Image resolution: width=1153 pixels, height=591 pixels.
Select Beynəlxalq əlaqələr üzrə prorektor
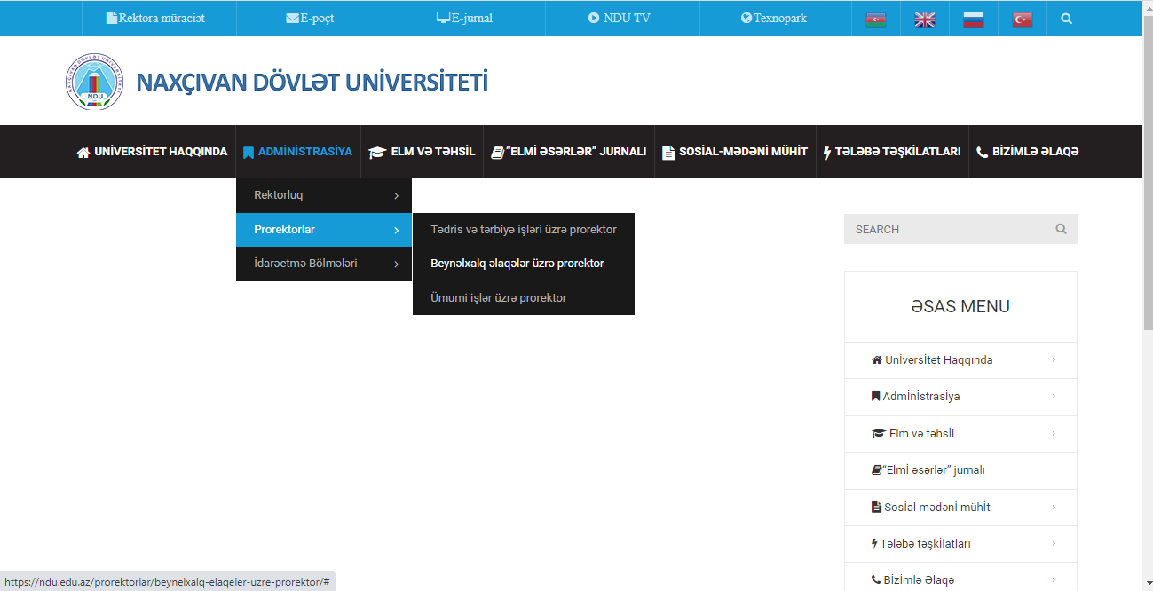coord(524,264)
